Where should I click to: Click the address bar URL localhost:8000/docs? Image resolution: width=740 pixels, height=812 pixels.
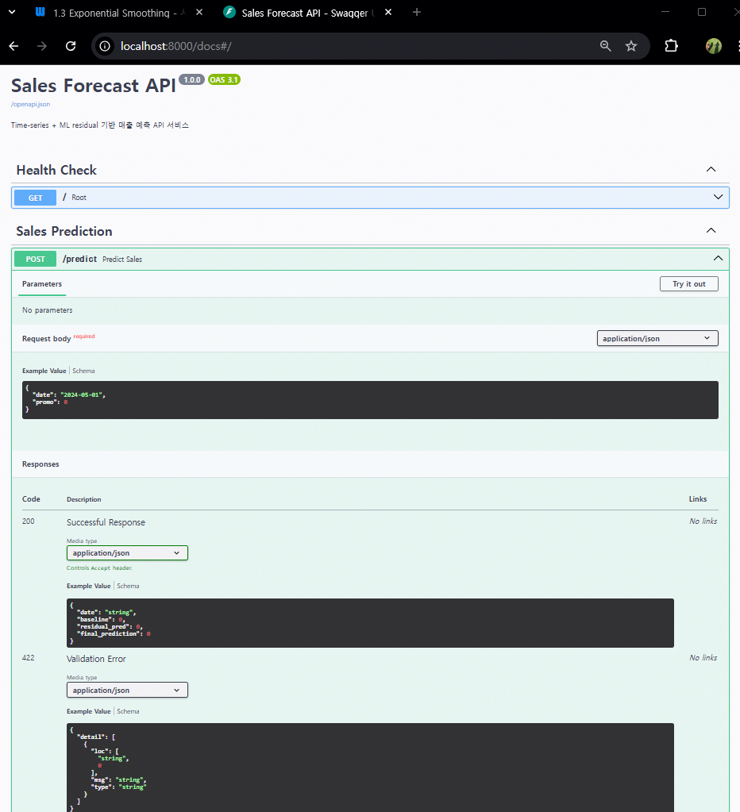tap(176, 46)
